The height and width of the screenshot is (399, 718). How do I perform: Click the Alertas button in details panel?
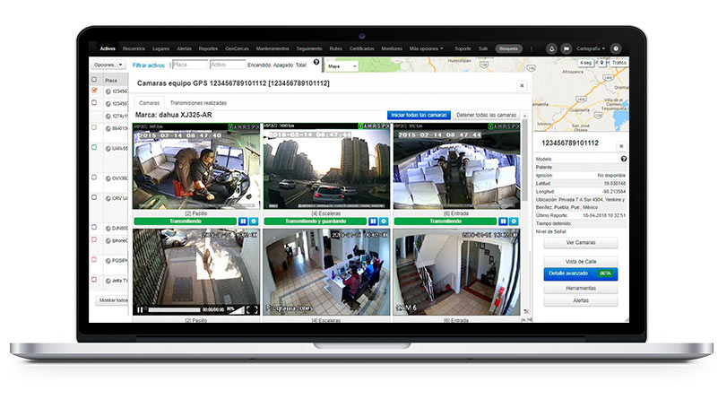tap(581, 300)
